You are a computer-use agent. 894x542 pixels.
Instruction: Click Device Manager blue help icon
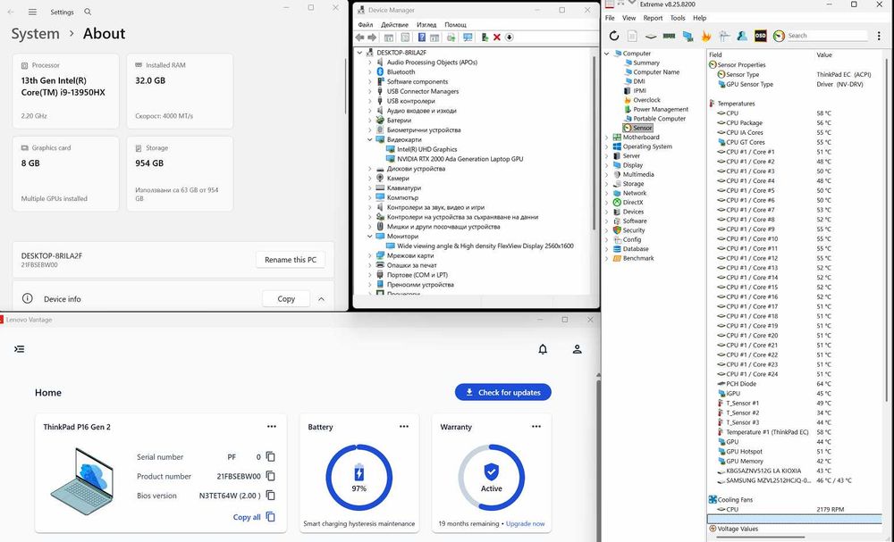[x=421, y=38]
